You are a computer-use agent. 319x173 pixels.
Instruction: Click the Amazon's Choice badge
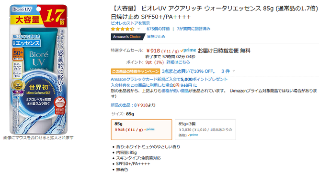click(127, 37)
